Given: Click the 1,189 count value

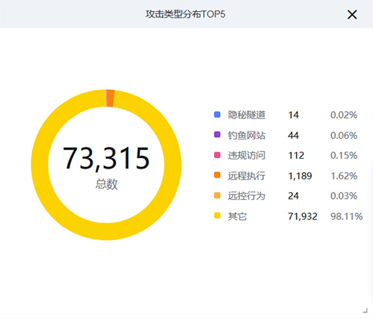Looking at the screenshot, I should coord(300,176).
